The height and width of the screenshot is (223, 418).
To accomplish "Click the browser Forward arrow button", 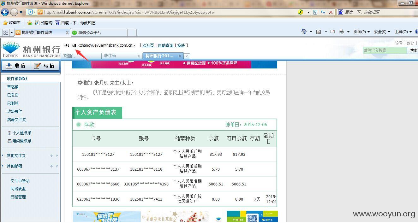I will 14,12.
